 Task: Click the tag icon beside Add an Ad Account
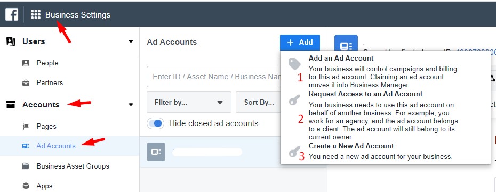(x=294, y=64)
